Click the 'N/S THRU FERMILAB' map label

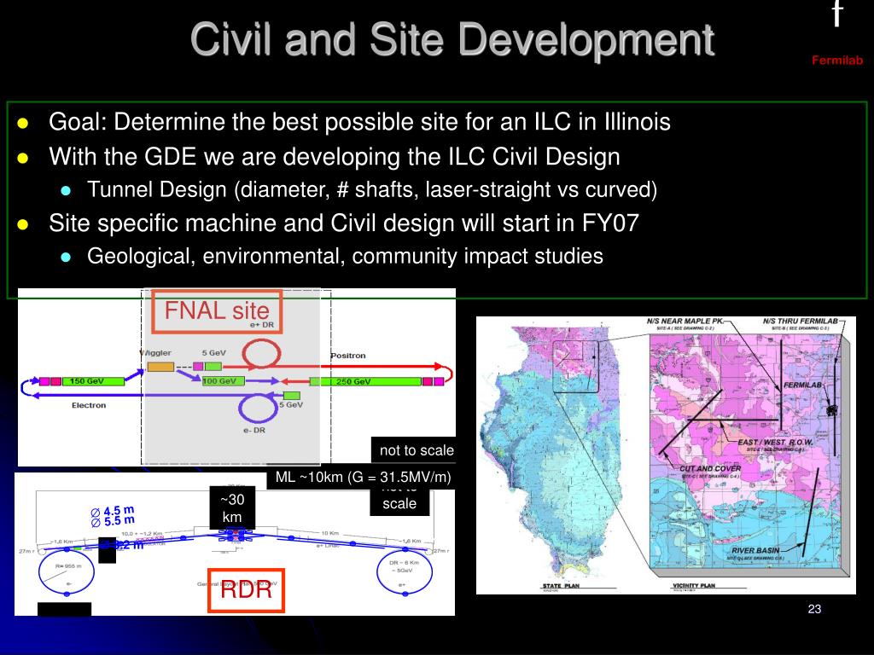coord(801,322)
